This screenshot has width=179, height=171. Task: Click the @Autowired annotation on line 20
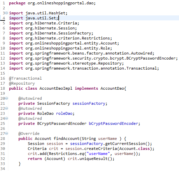[x=30, y=98]
